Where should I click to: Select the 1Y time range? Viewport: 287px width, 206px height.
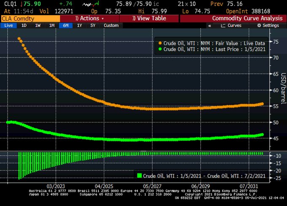[79, 26]
